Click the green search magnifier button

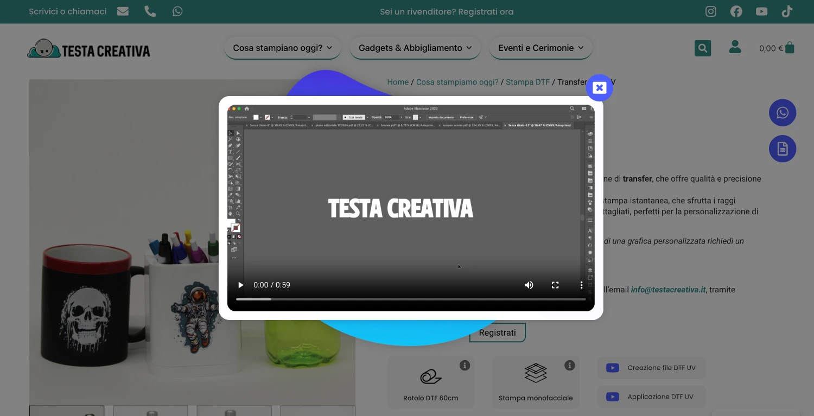(703, 48)
